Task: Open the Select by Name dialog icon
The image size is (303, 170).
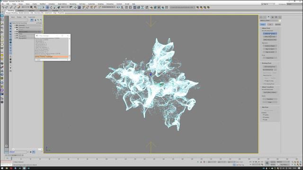Action: pyautogui.click(x=35, y=8)
